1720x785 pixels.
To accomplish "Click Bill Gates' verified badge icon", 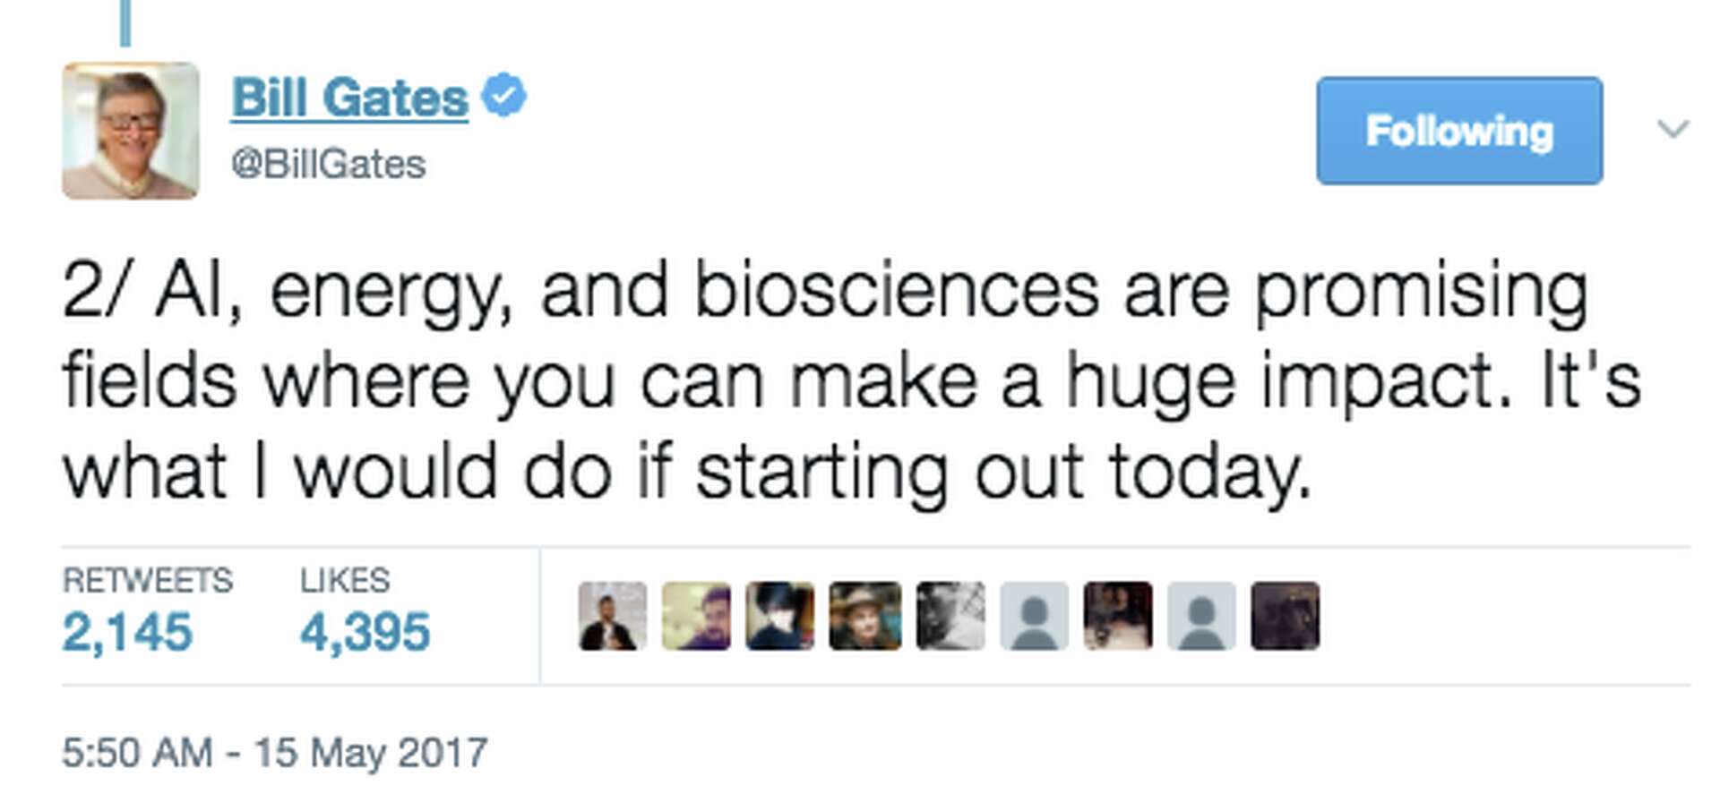I will pos(504,96).
